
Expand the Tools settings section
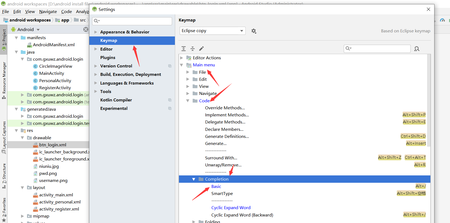click(96, 92)
